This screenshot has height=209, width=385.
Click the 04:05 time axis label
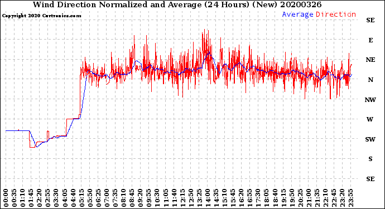tap(65, 198)
